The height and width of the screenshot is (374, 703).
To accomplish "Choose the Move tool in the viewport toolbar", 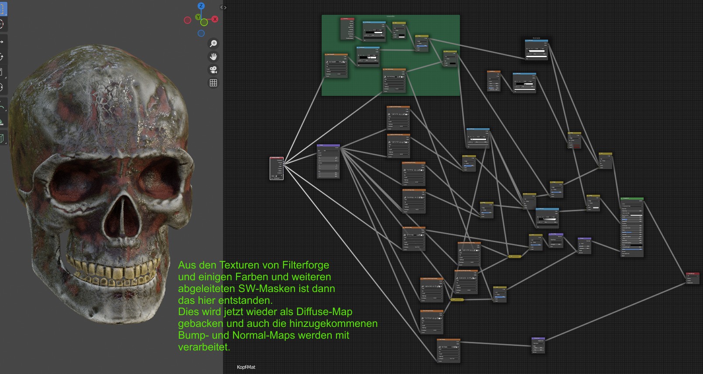I will [3, 42].
